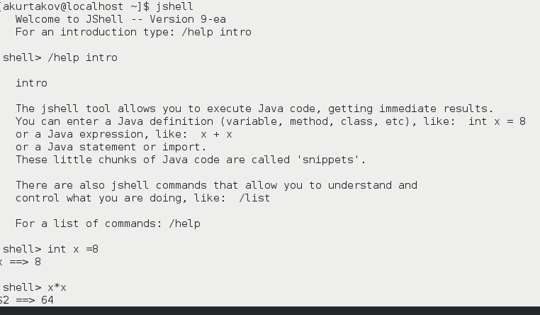Click the '/help intro' command at the second prompt
The height and width of the screenshot is (315, 540).
(x=82, y=57)
